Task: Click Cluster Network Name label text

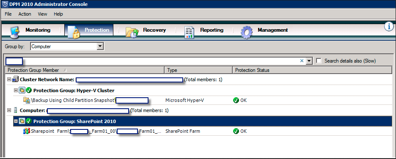Action: [47, 80]
